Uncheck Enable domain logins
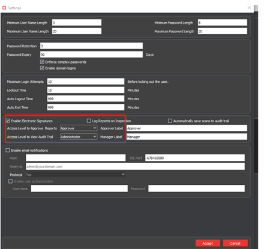The image size is (270, 249). pyautogui.click(x=42, y=68)
